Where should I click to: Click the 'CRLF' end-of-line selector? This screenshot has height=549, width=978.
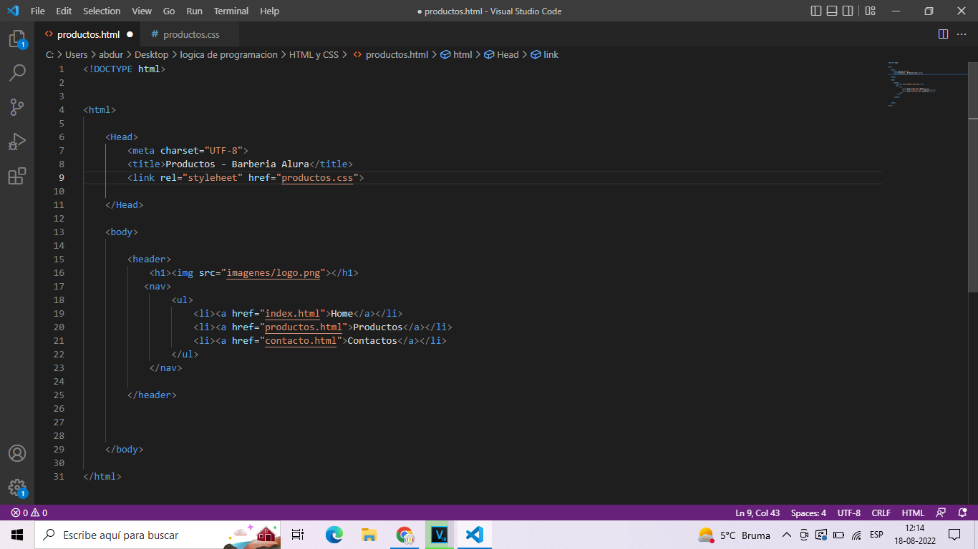tap(881, 513)
